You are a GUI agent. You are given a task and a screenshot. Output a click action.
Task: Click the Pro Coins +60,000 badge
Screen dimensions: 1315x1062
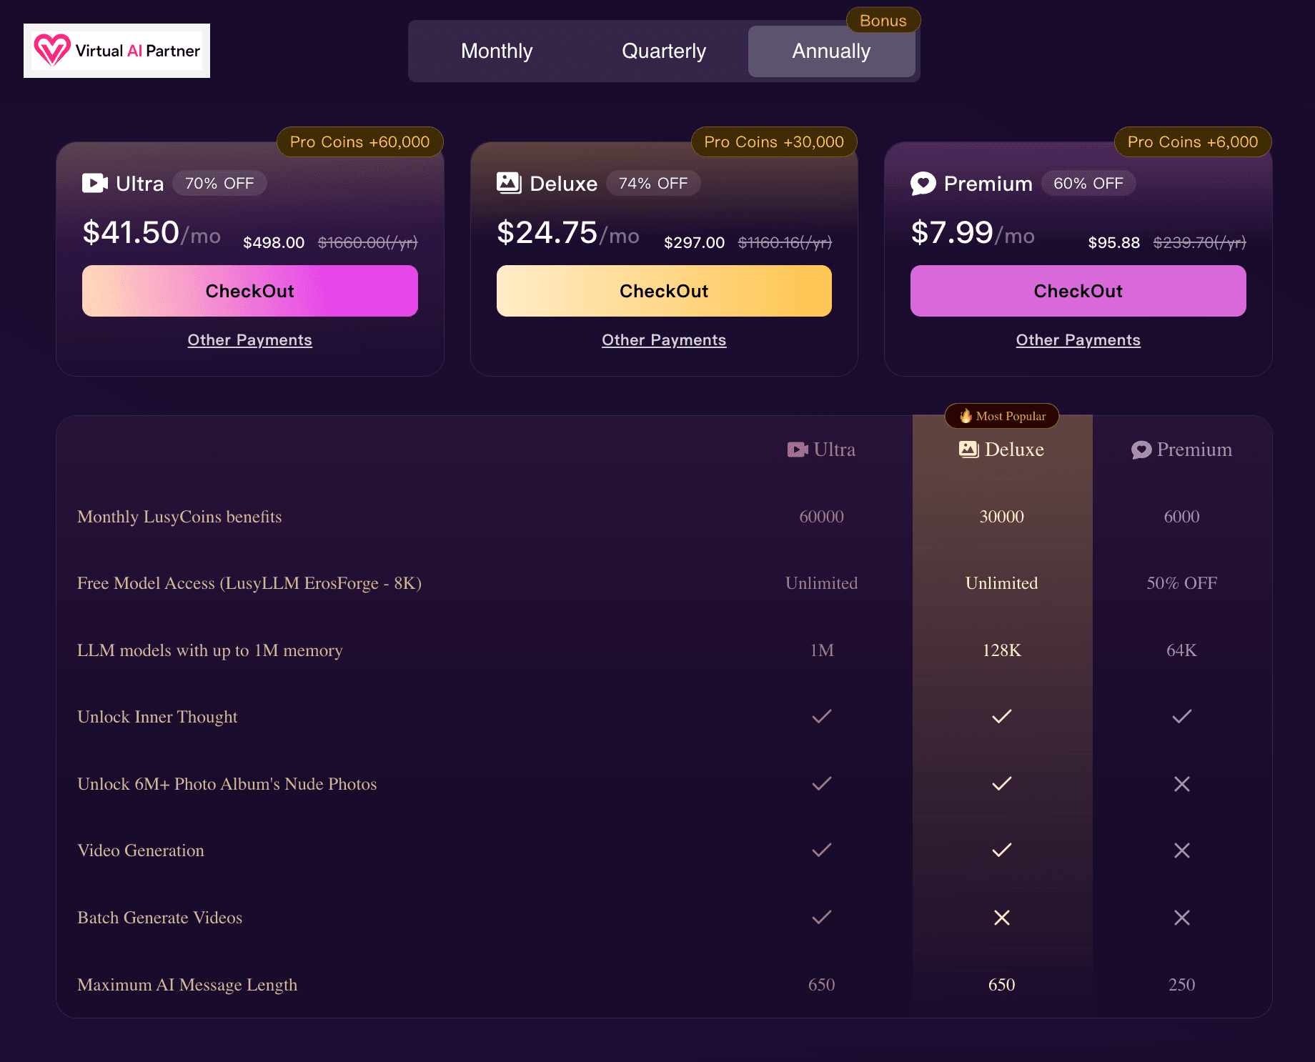click(360, 142)
